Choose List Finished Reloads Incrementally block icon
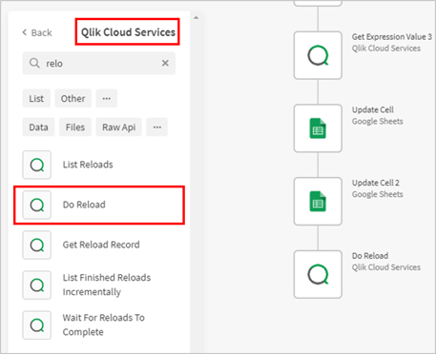436x354 pixels. [x=36, y=285]
